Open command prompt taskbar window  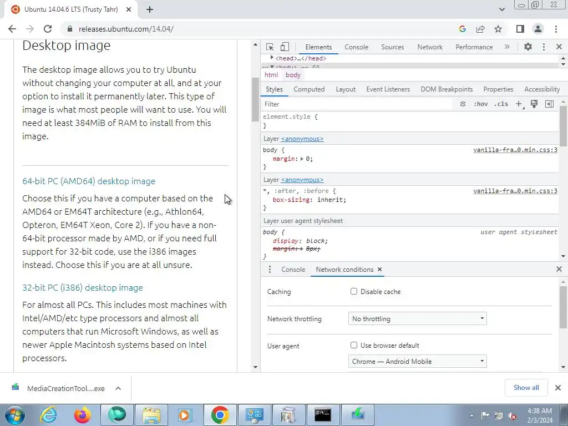coord(323,415)
